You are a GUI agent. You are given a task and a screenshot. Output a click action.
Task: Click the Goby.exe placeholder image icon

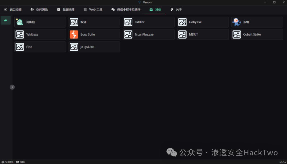[x=182, y=22]
